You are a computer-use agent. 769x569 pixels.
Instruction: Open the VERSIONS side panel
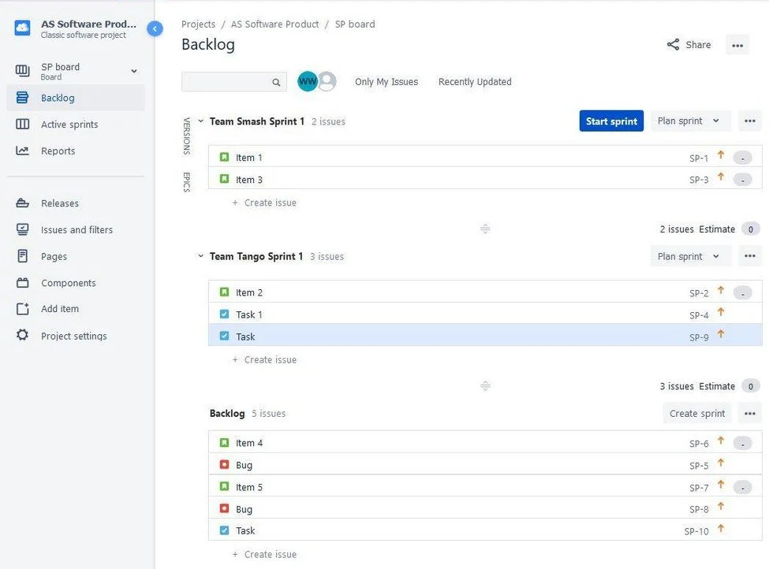pos(186,136)
